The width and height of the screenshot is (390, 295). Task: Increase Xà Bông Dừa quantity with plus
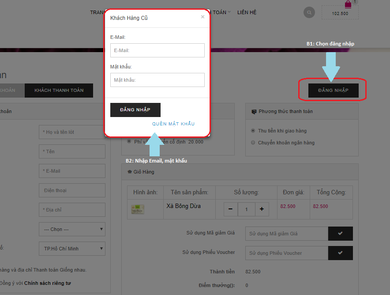point(262,209)
